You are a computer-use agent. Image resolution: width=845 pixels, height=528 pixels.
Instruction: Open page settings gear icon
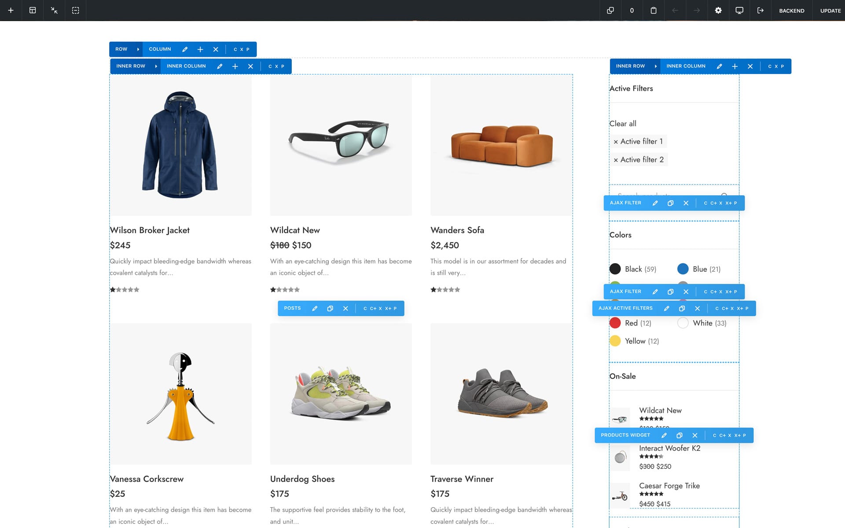pos(718,10)
